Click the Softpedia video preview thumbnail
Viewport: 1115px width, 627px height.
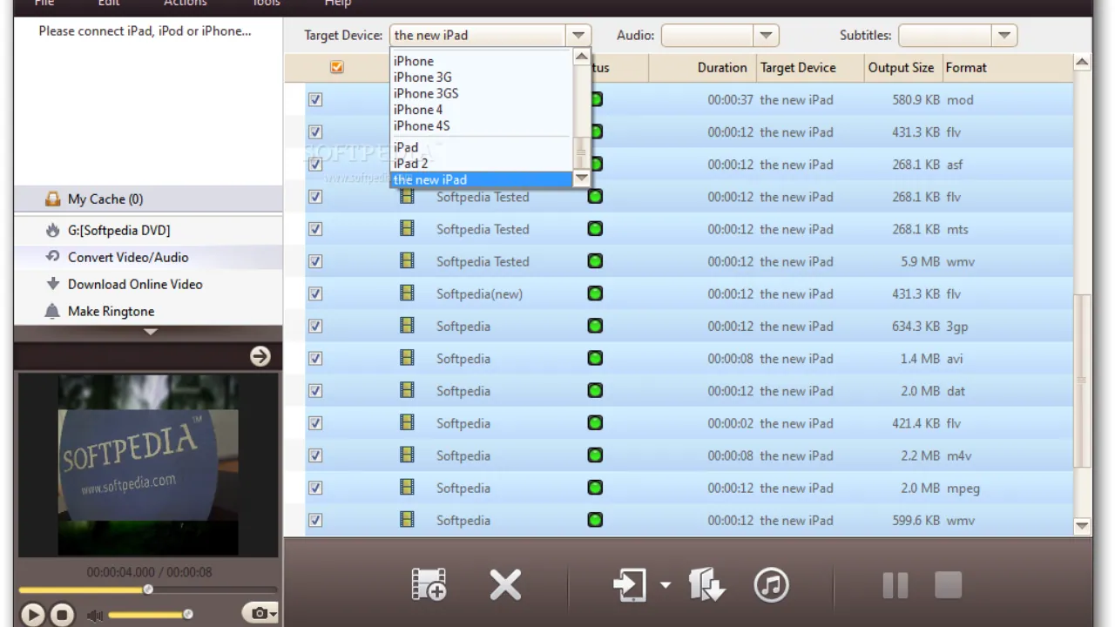pyautogui.click(x=148, y=465)
